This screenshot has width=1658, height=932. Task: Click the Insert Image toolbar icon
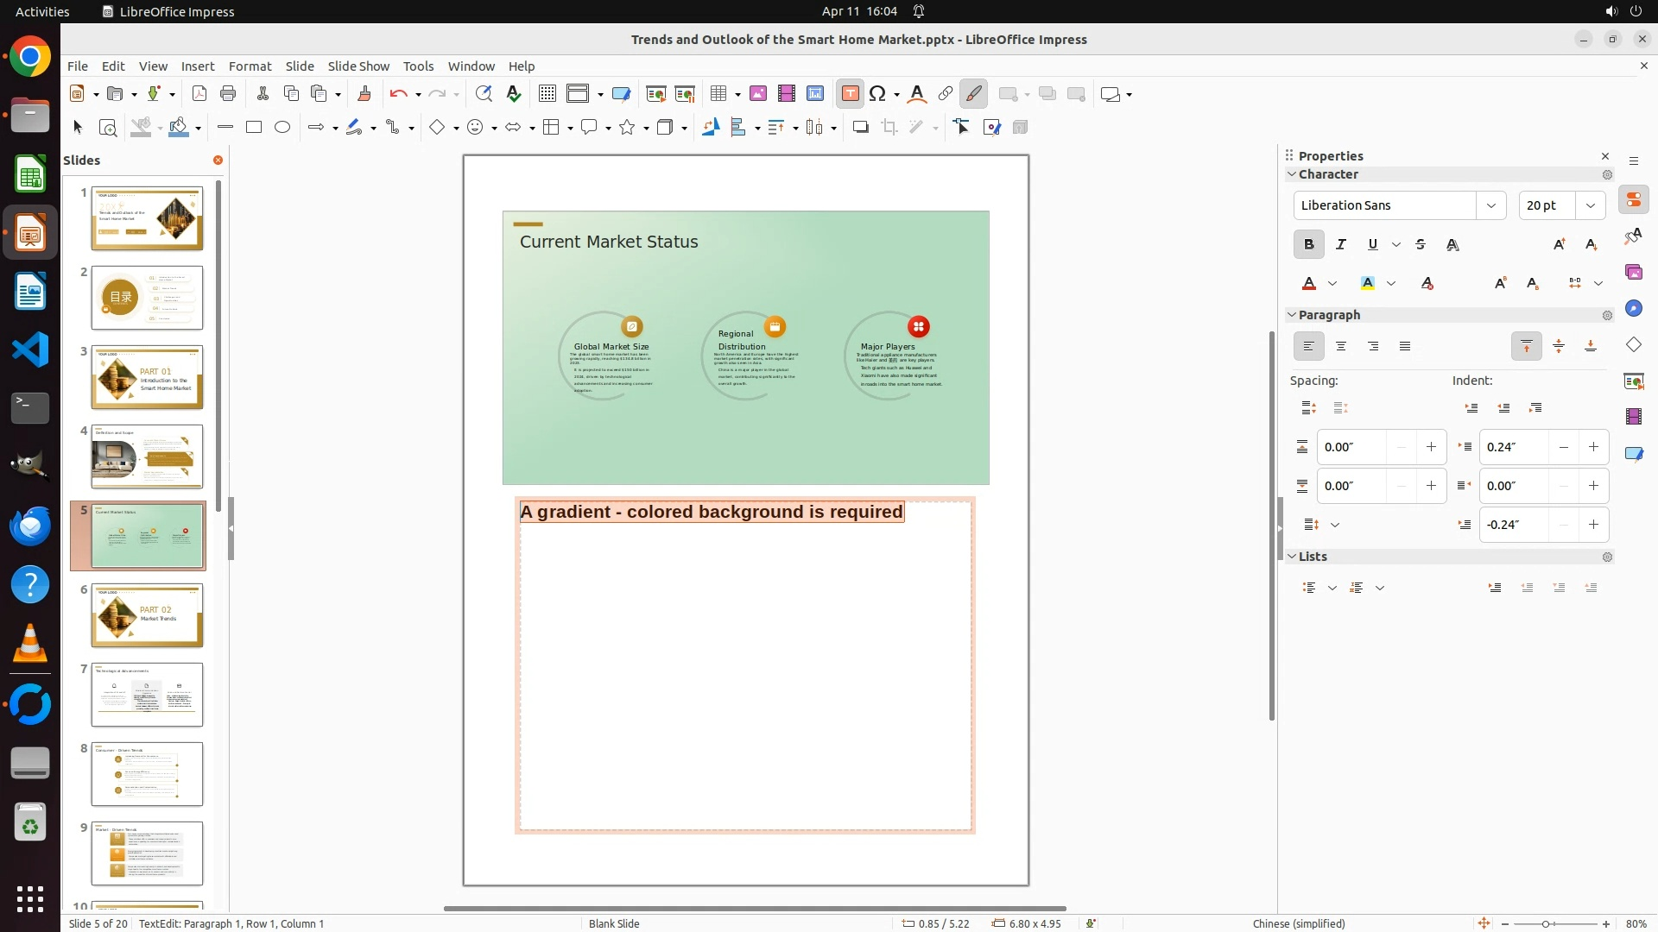pyautogui.click(x=758, y=94)
